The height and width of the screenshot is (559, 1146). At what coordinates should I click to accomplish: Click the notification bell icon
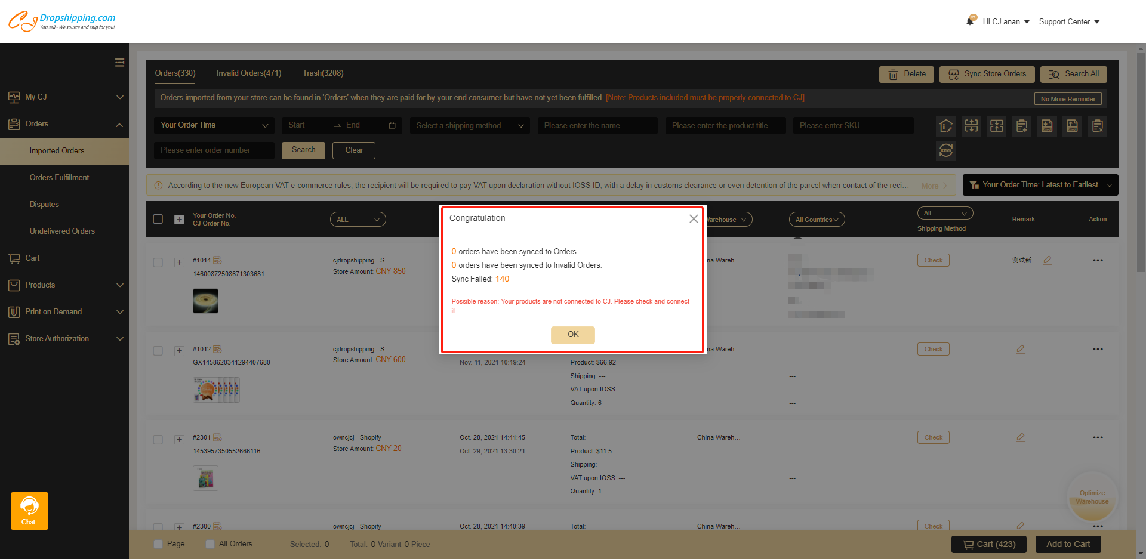click(970, 21)
